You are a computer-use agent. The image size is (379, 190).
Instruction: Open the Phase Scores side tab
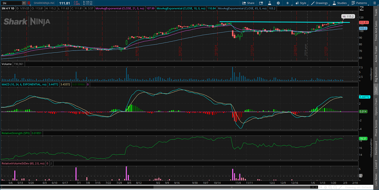pyautogui.click(x=376, y=128)
